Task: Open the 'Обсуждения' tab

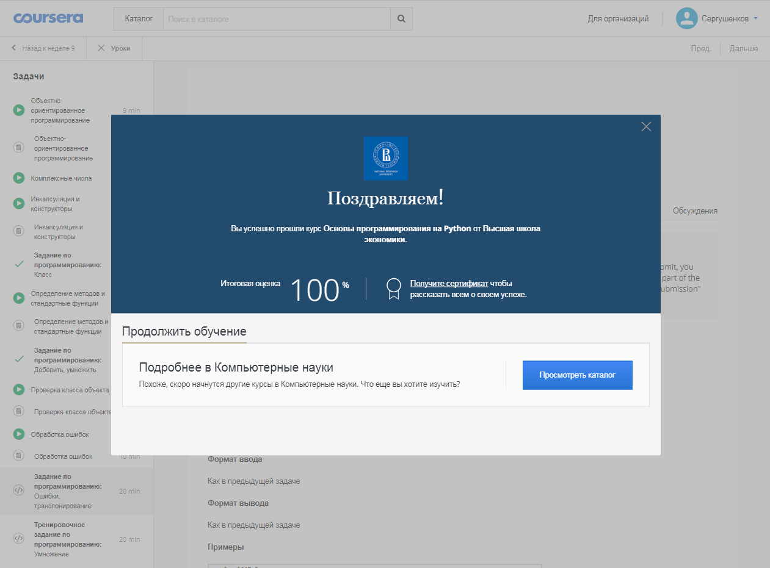Action: (695, 210)
